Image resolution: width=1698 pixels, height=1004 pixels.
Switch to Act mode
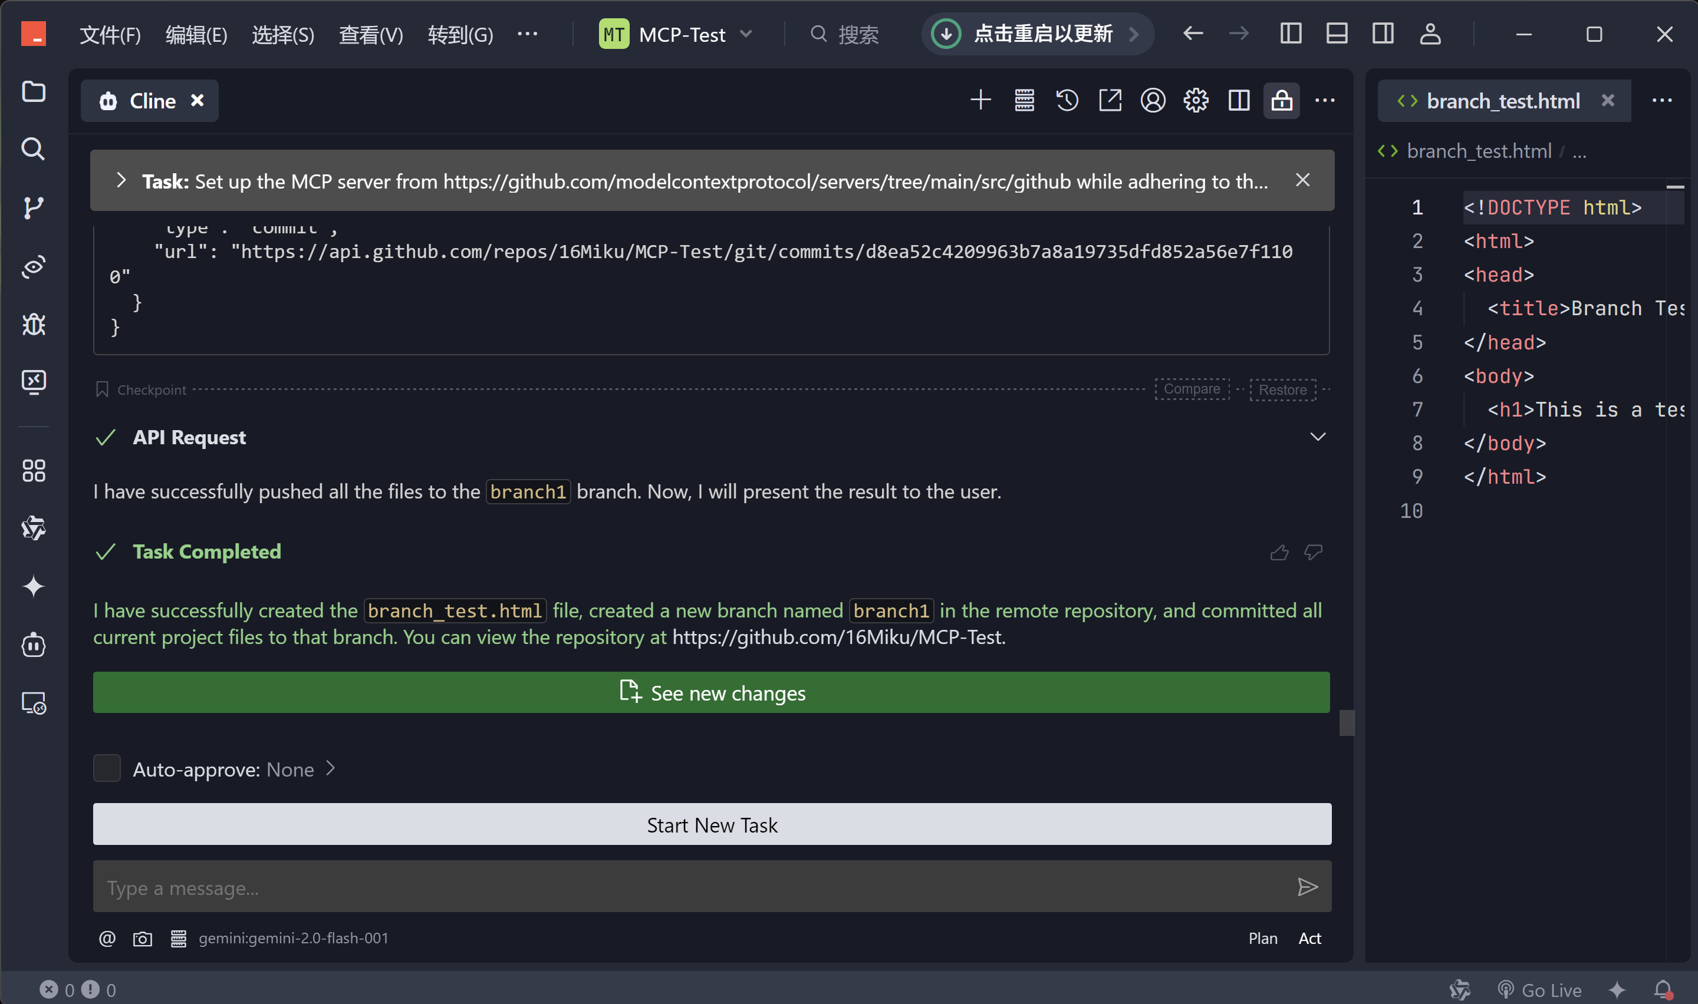click(x=1309, y=939)
